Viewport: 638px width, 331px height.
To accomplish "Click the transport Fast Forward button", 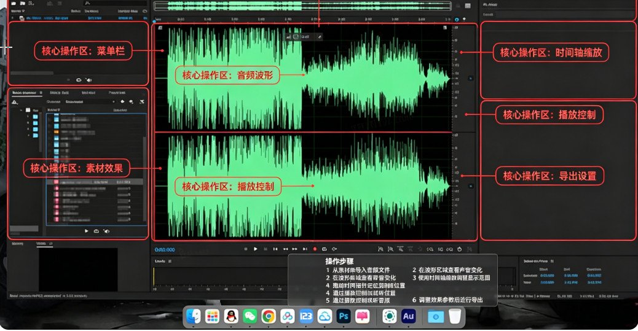I will (x=294, y=249).
